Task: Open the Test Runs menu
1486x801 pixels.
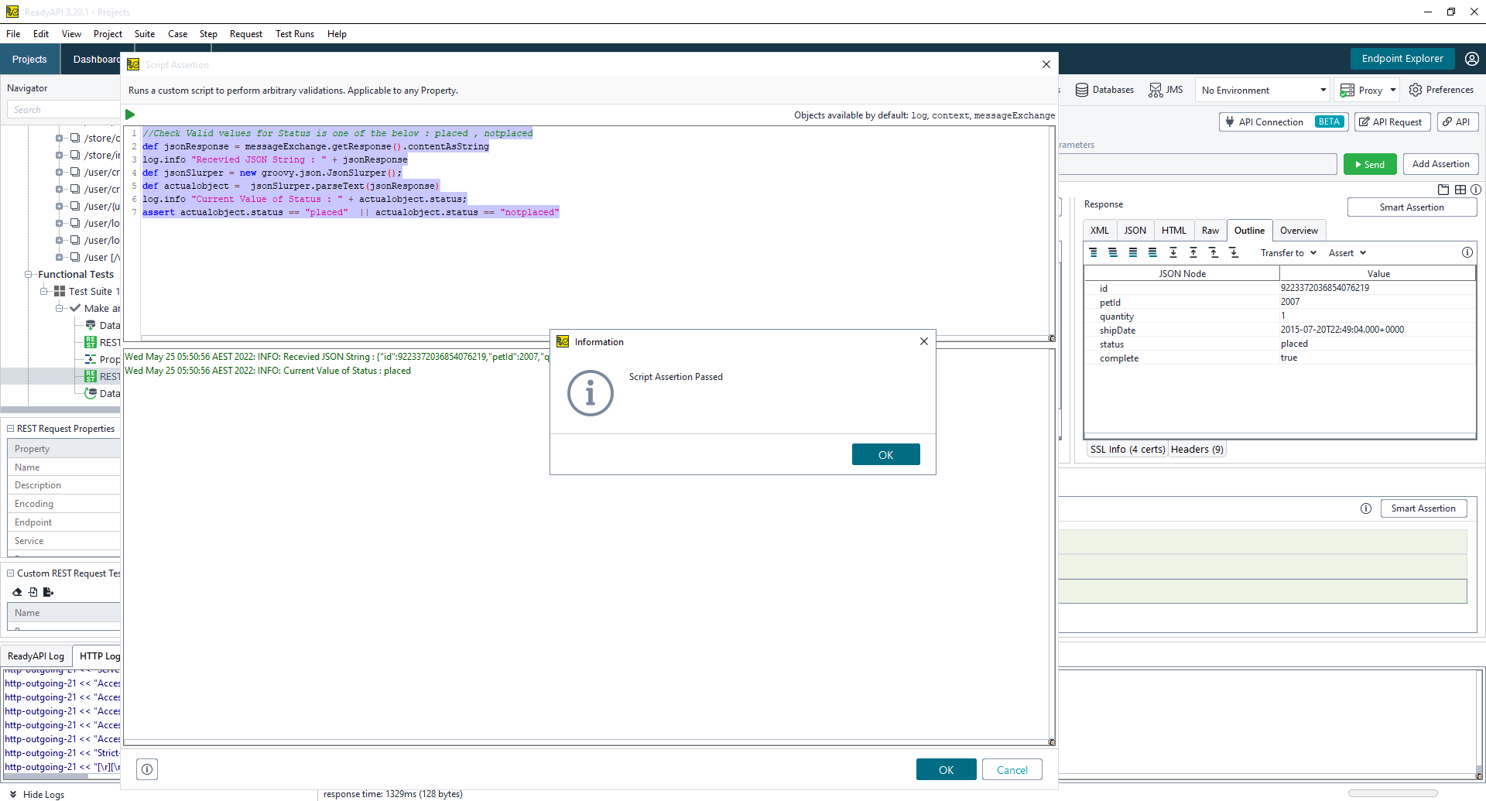Action: (295, 34)
